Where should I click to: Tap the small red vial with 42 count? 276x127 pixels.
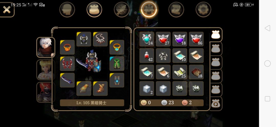[147, 56]
